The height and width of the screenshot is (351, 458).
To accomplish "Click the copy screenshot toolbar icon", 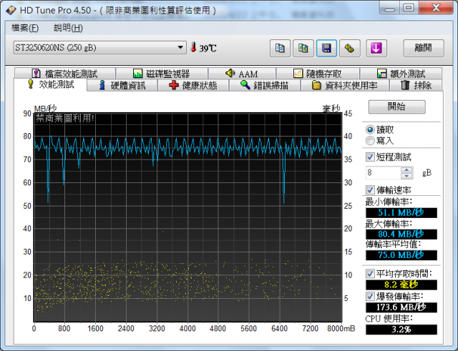I will point(303,48).
